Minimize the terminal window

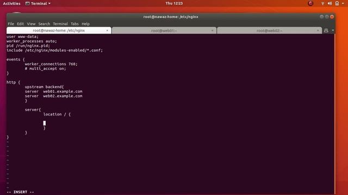321,17
